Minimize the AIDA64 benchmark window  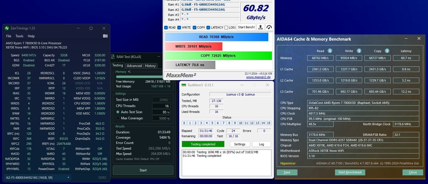(406, 39)
